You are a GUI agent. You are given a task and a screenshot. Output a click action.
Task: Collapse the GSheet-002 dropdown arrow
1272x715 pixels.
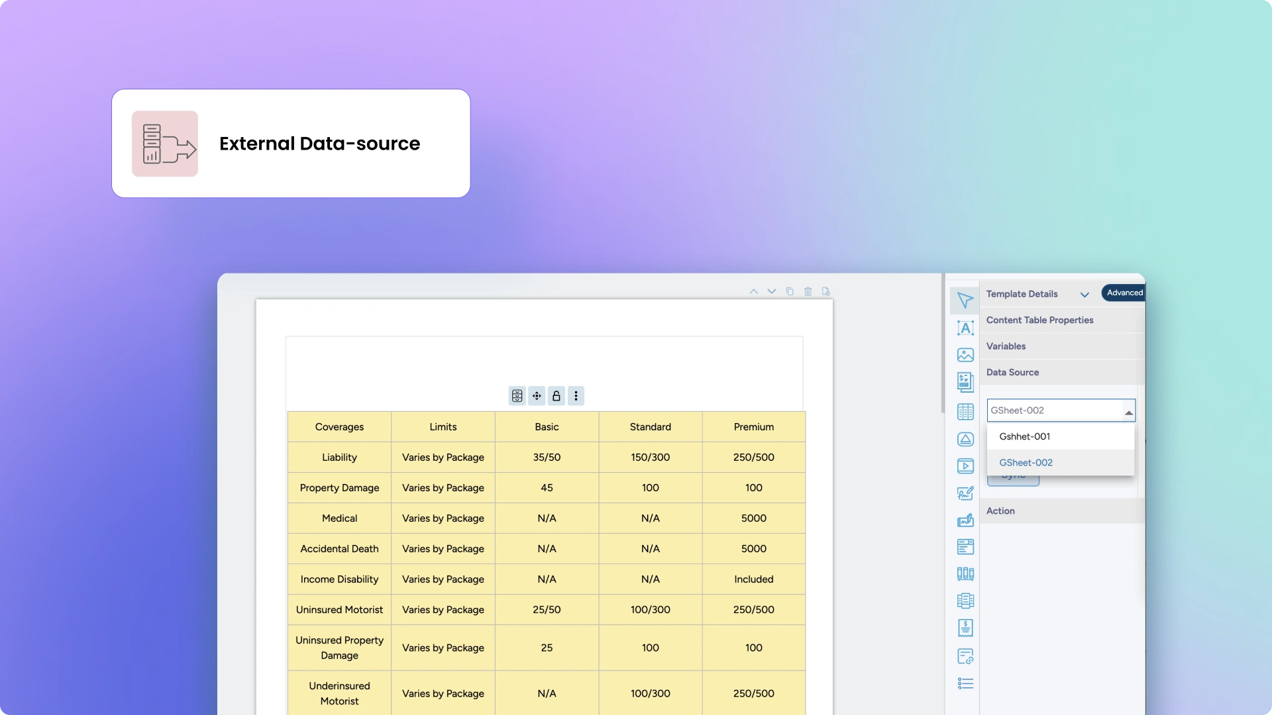[x=1128, y=412]
